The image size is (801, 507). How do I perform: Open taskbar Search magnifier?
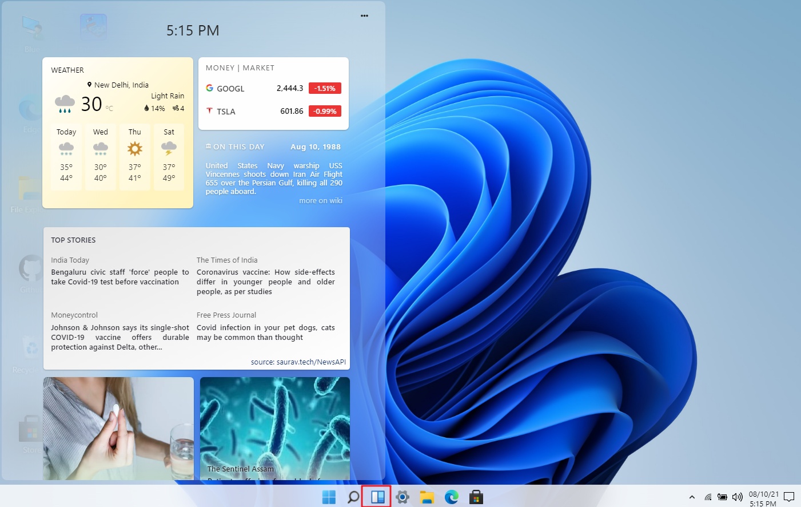click(x=353, y=497)
